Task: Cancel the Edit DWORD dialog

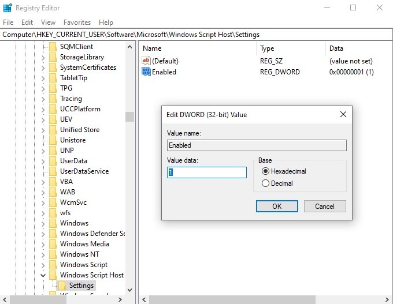Action: point(325,206)
